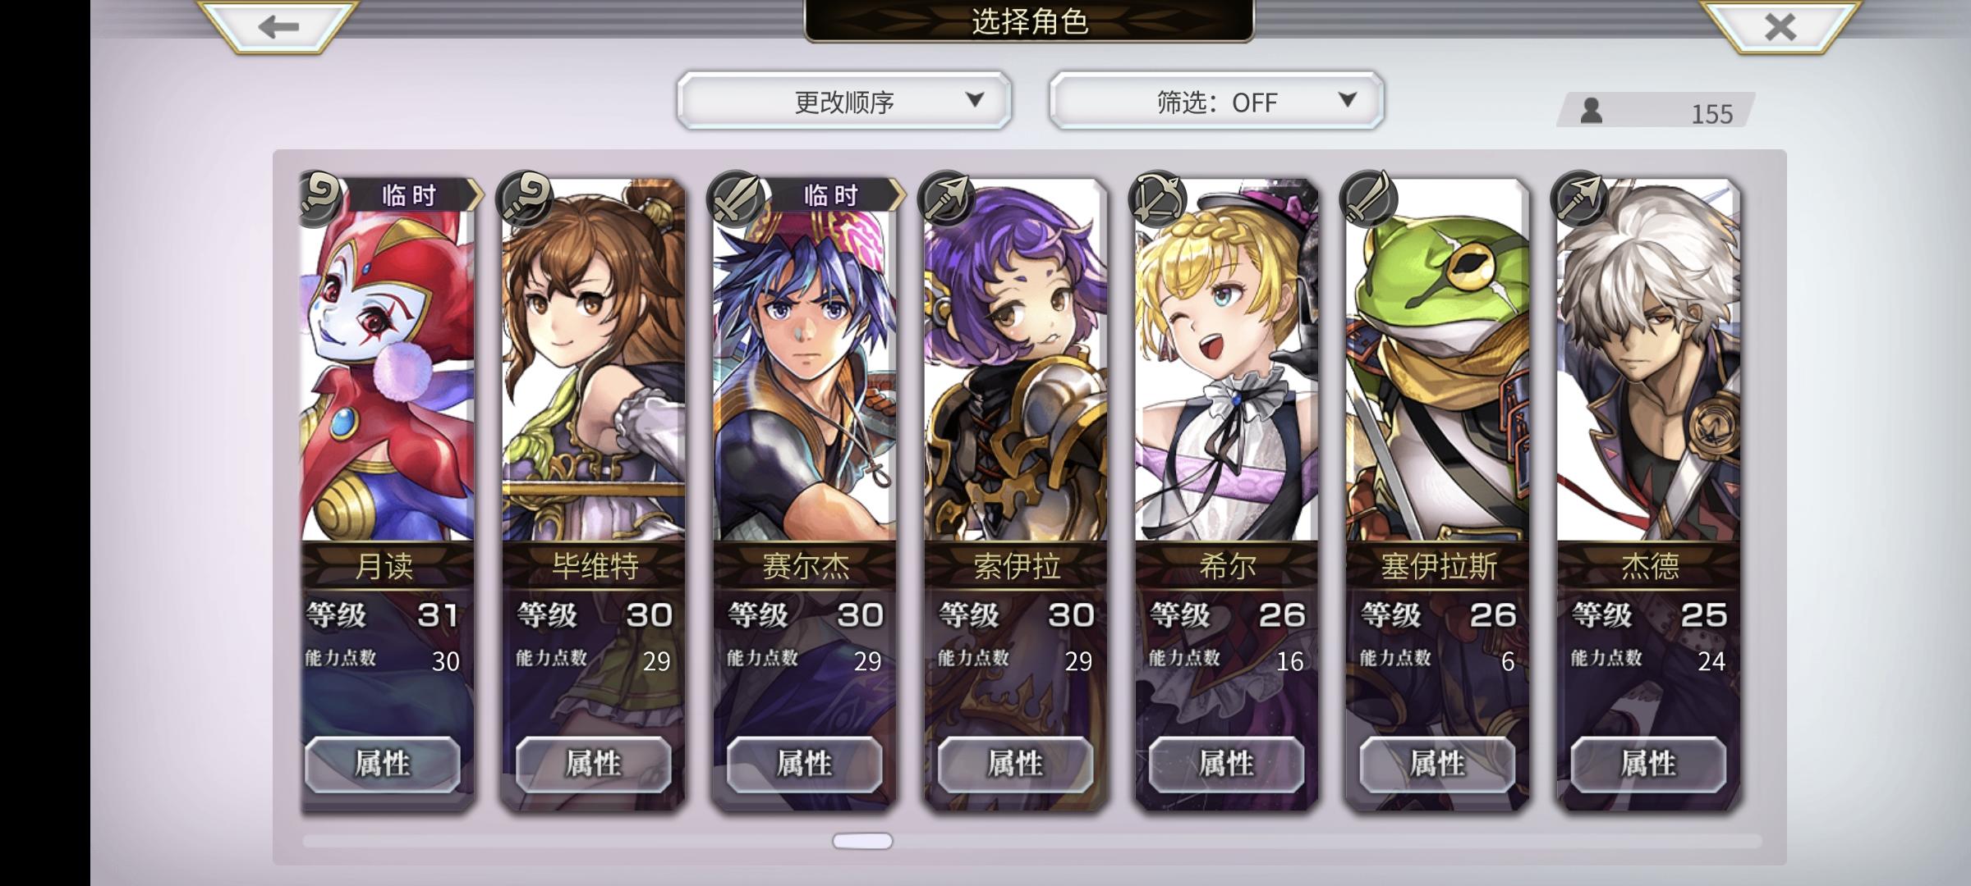Click the horizontal scrollbar thumb below the cards

[x=862, y=841]
